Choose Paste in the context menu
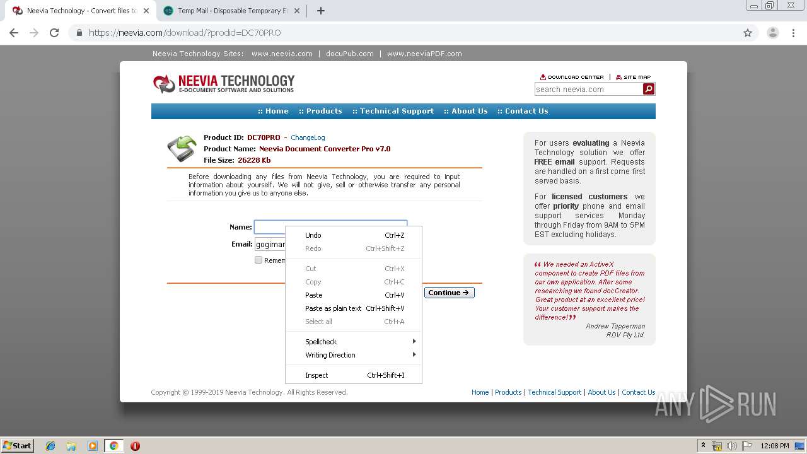 (354, 295)
